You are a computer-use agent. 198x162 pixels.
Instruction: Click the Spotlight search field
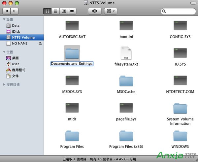(178, 12)
